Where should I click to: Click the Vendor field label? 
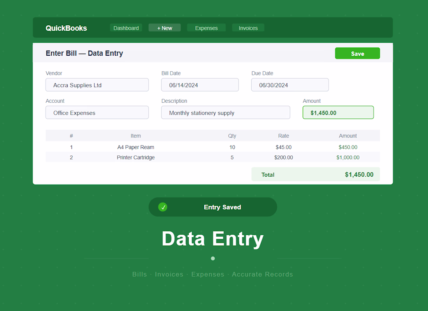click(54, 73)
